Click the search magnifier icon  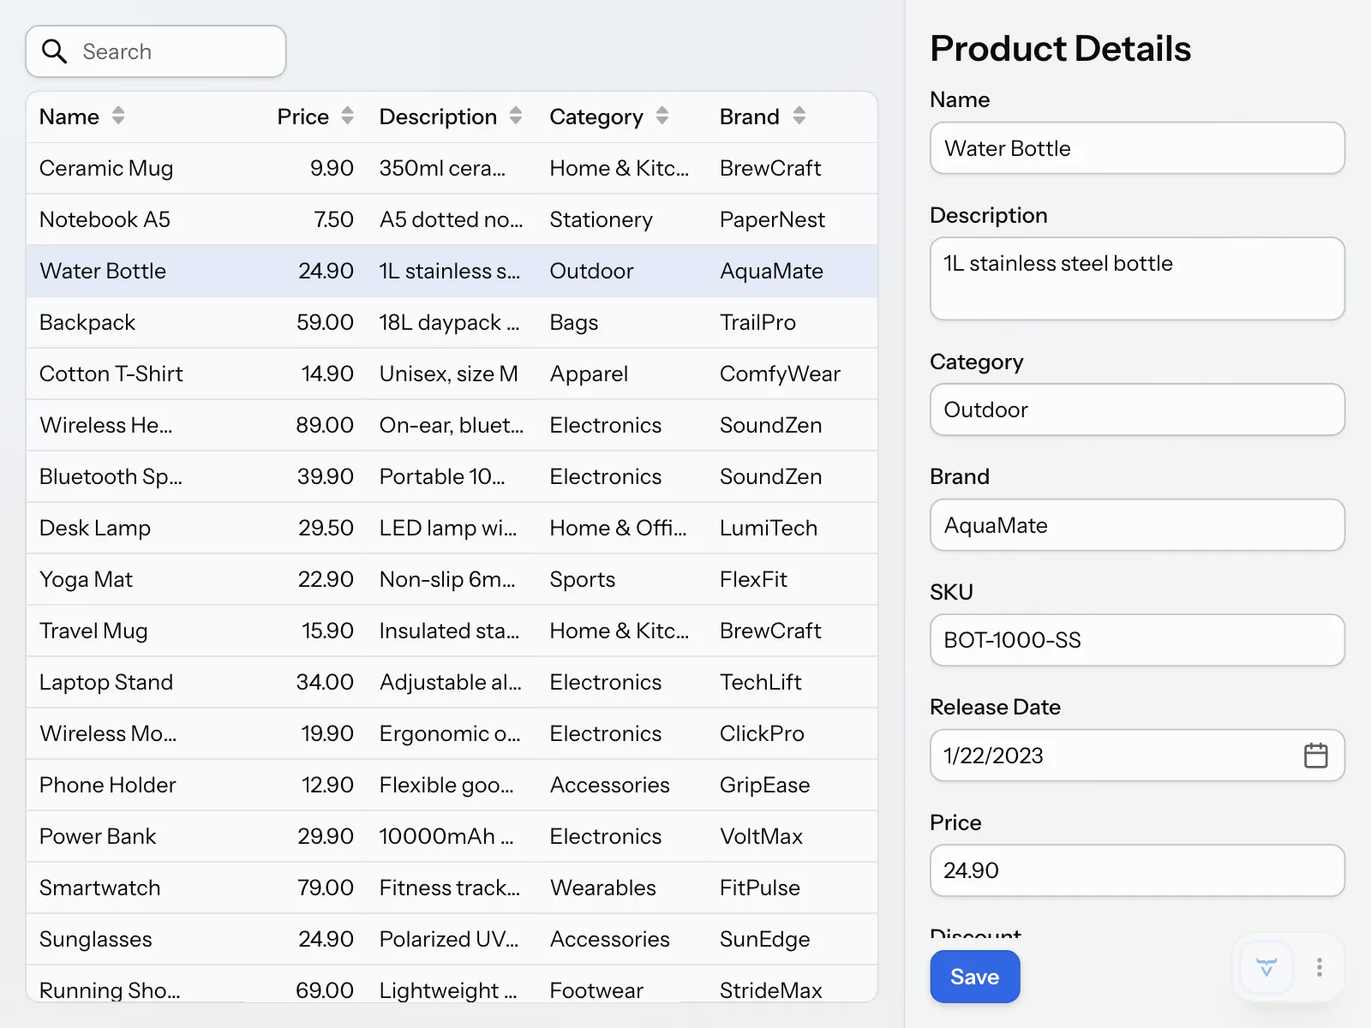[54, 51]
